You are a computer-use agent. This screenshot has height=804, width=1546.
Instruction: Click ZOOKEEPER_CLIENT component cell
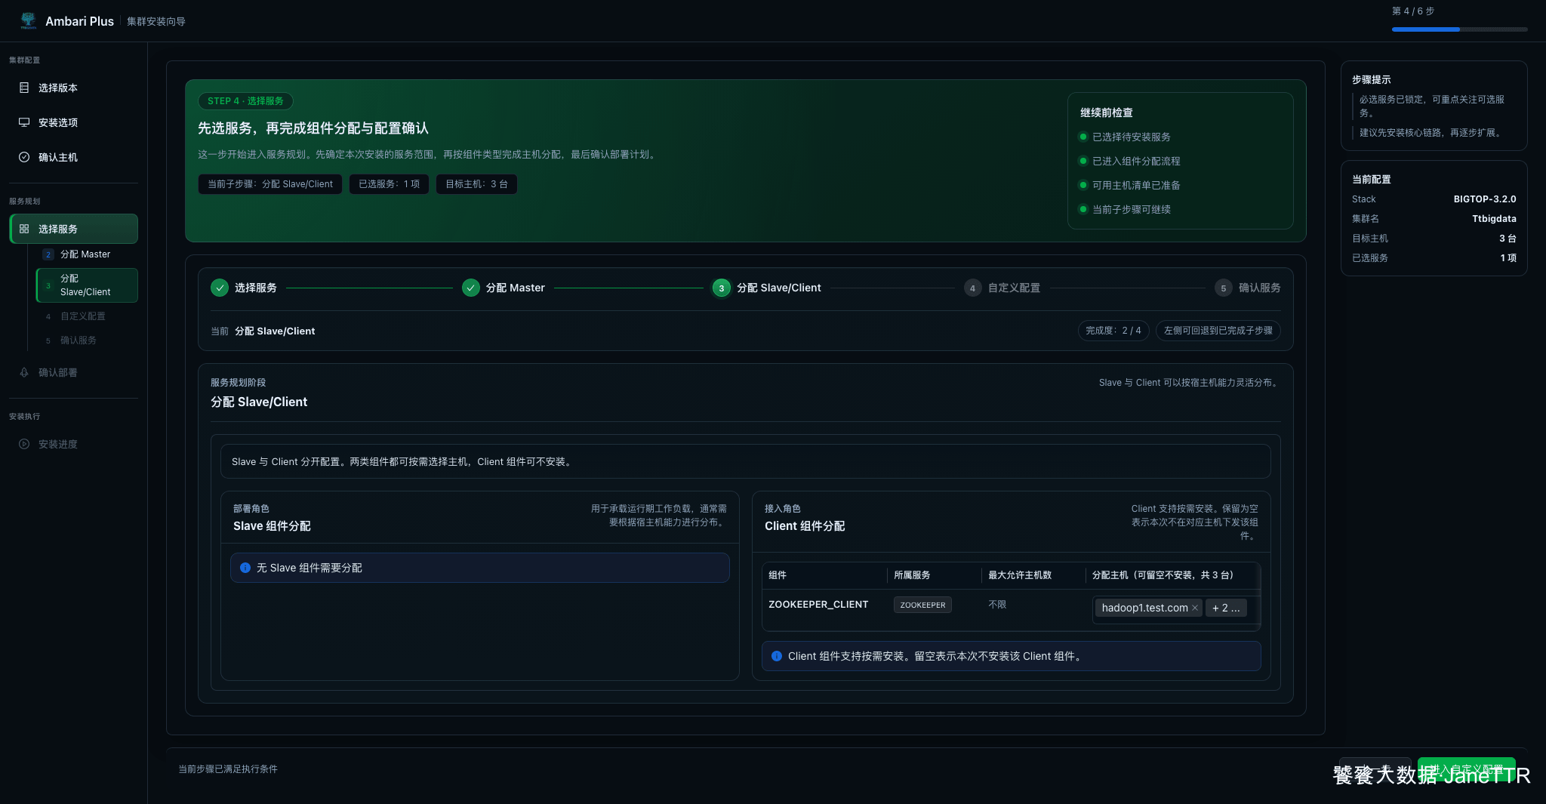818,604
